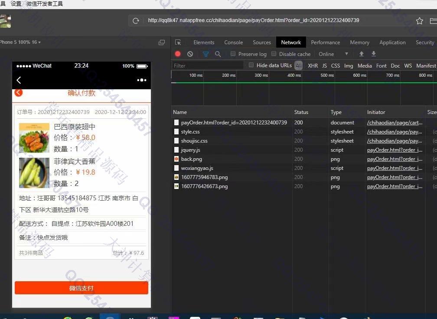Filter requests by WS
Image resolution: width=437 pixels, height=319 pixels.
408,66
